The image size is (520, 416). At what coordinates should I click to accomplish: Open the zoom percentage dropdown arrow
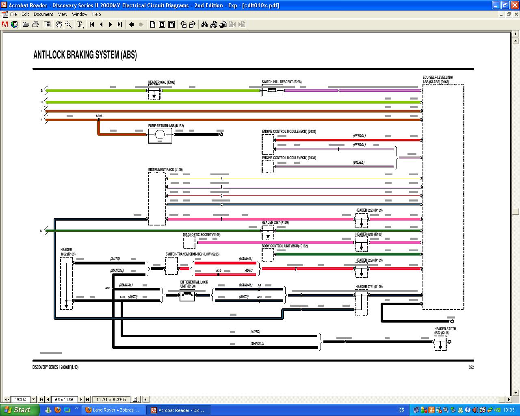coord(34,399)
